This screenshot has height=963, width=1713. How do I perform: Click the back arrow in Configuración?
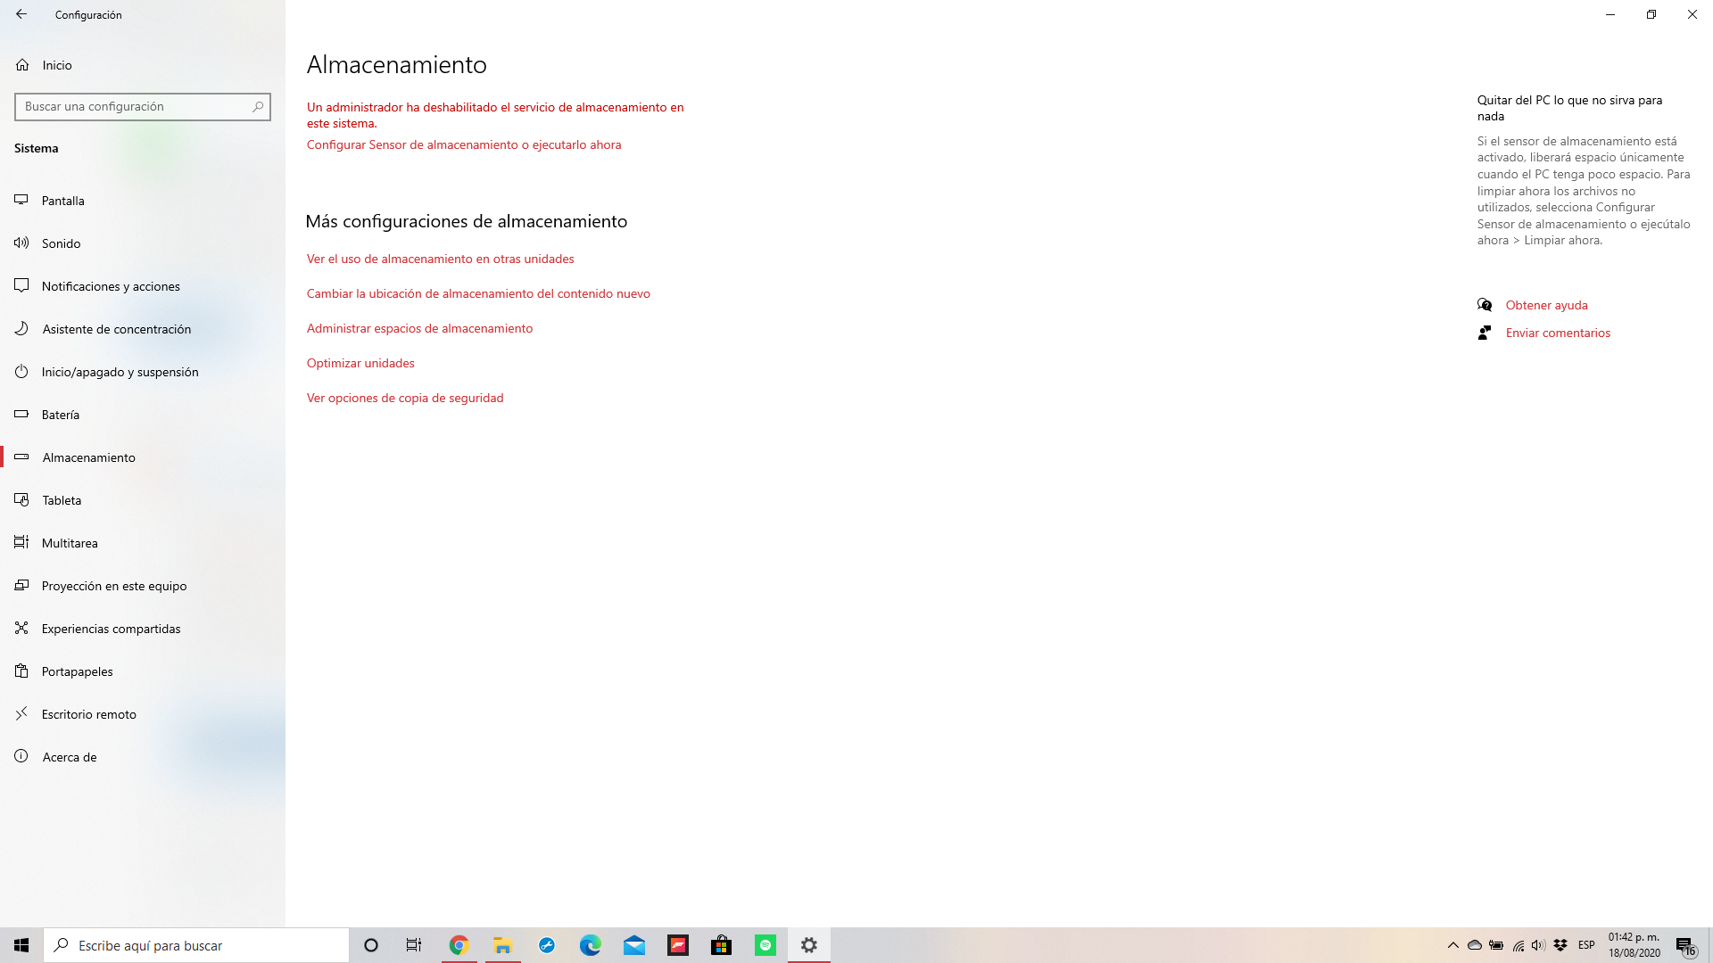[21, 14]
